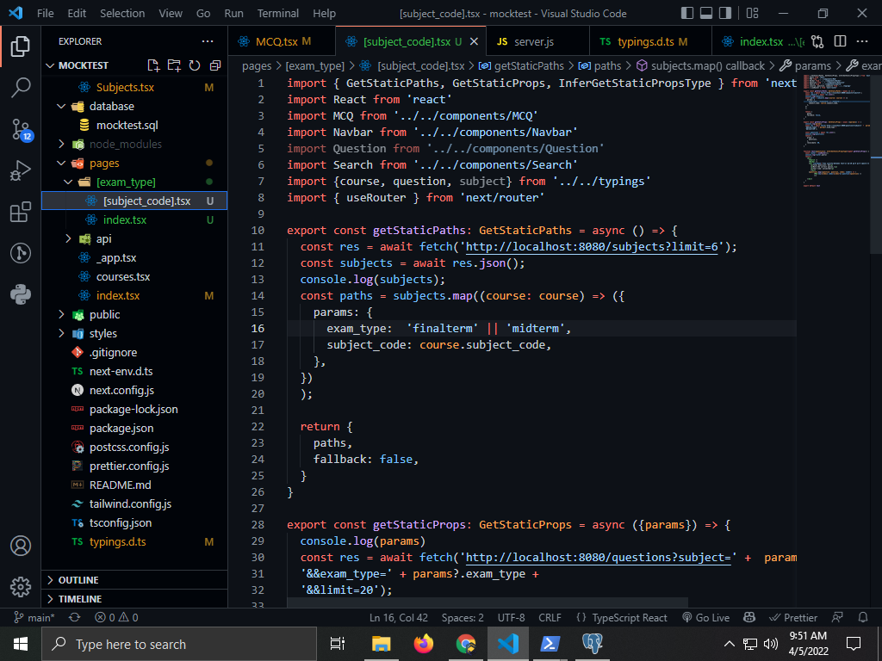Click New File icon in Explorer header
This screenshot has height=661, width=882.
153,65
